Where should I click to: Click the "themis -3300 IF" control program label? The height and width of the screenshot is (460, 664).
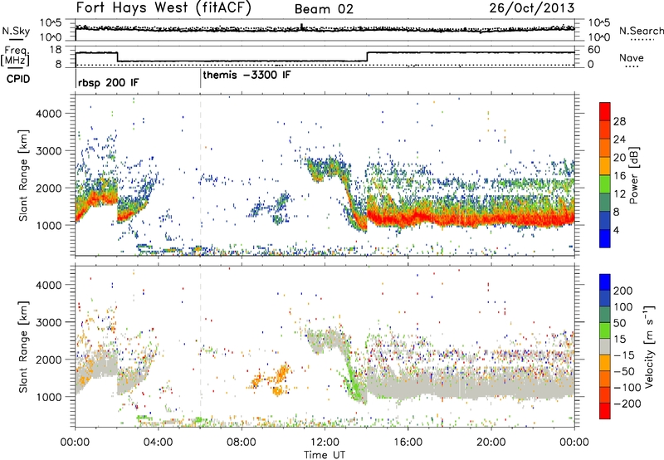(x=247, y=75)
